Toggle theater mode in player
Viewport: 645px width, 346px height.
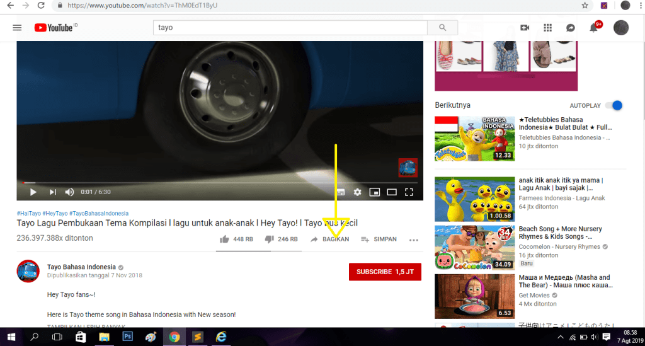[x=391, y=192]
